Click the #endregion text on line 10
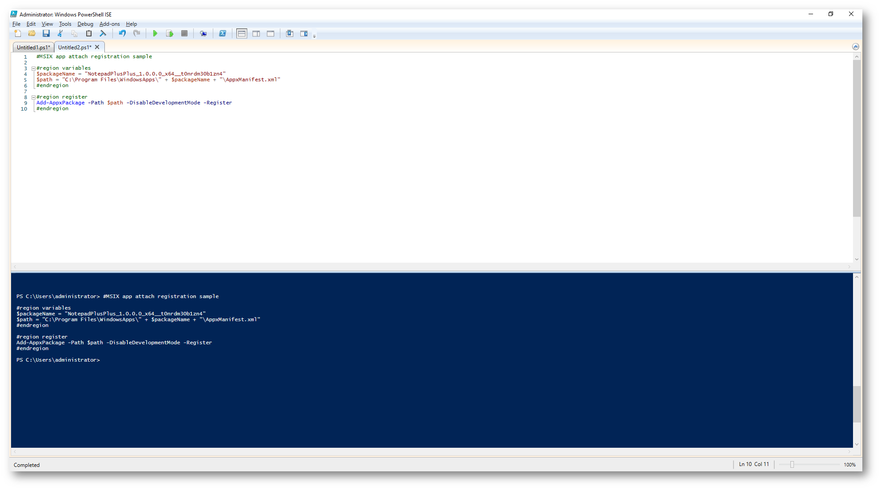Viewport: 881px width, 490px height. [x=52, y=108]
